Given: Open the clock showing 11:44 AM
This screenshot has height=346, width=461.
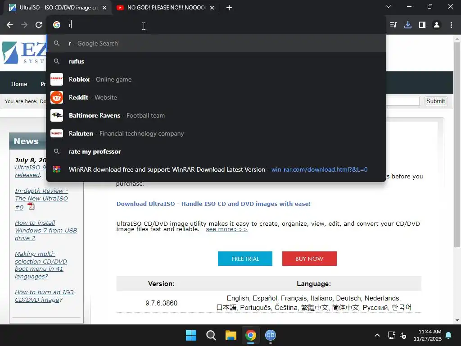Looking at the screenshot, I should pos(428,335).
